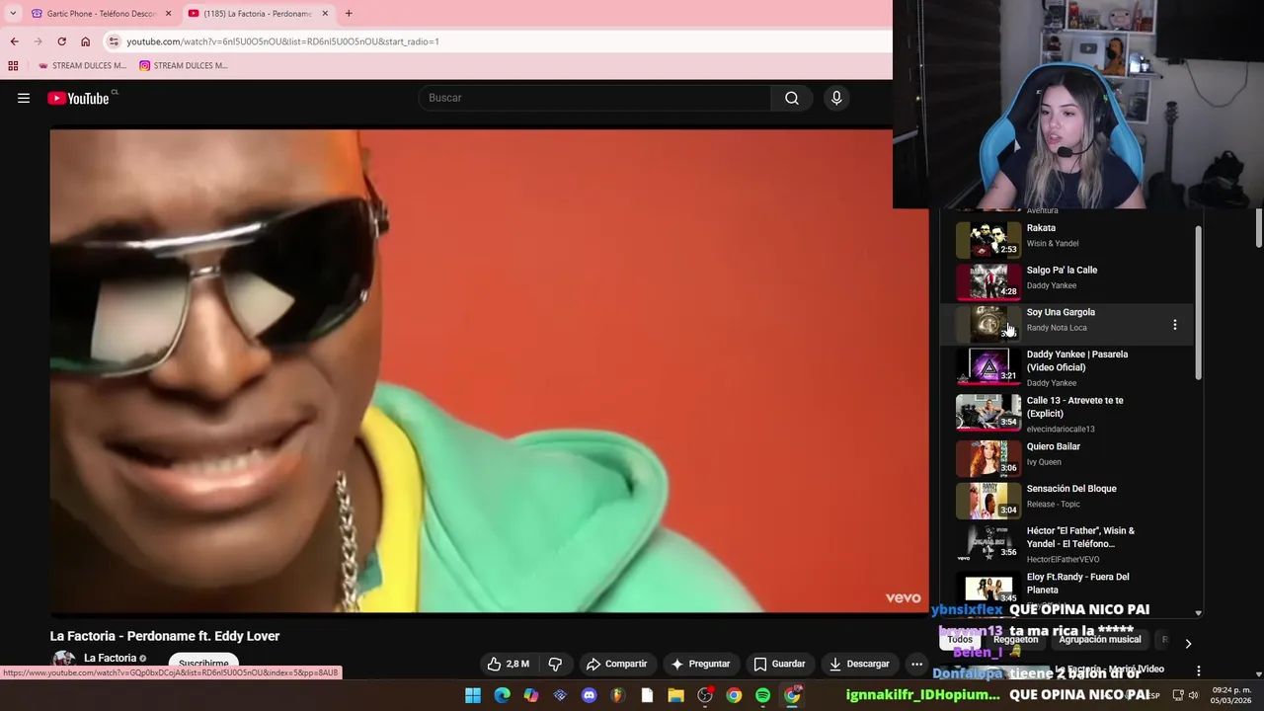
Task: Start voice search with the microphone
Action: (x=836, y=98)
